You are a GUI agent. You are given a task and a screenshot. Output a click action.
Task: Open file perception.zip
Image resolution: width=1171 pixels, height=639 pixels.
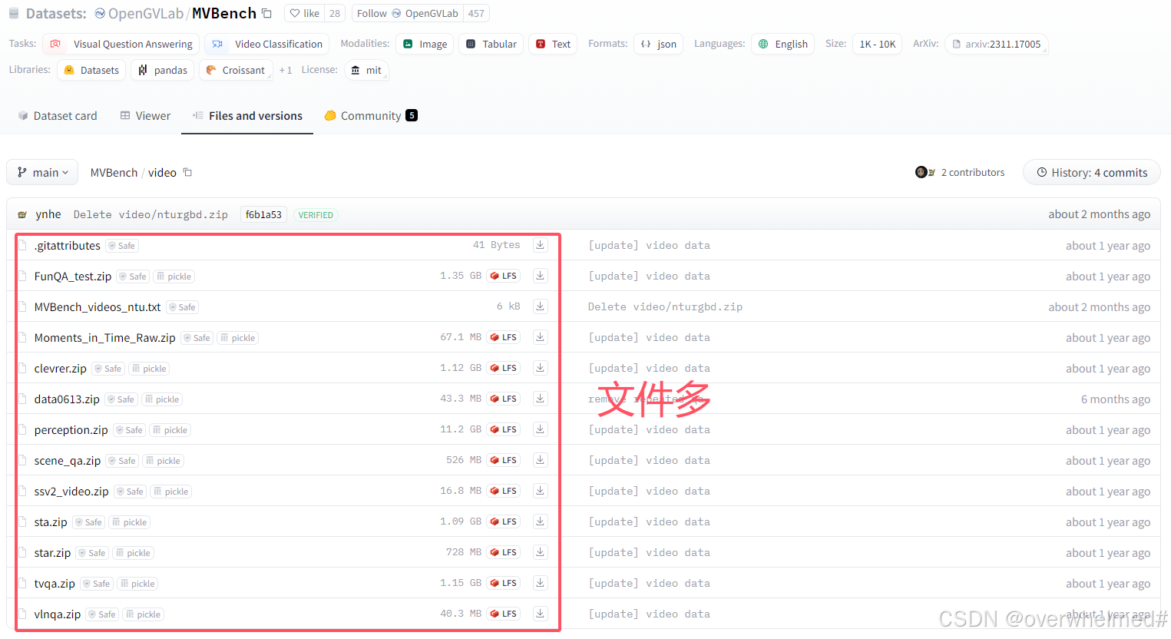coord(71,430)
